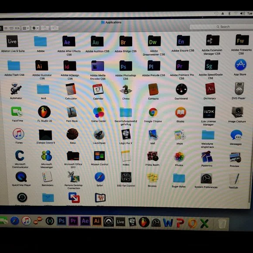This screenshot has height=253, width=253.
Task: Select the iZotope Ozone 6 folder
Action: [45, 135]
